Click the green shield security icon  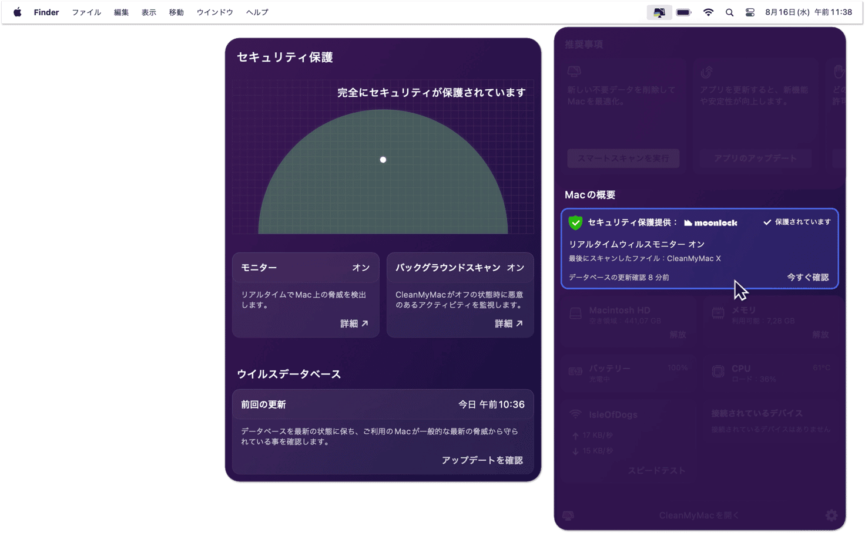coord(575,222)
